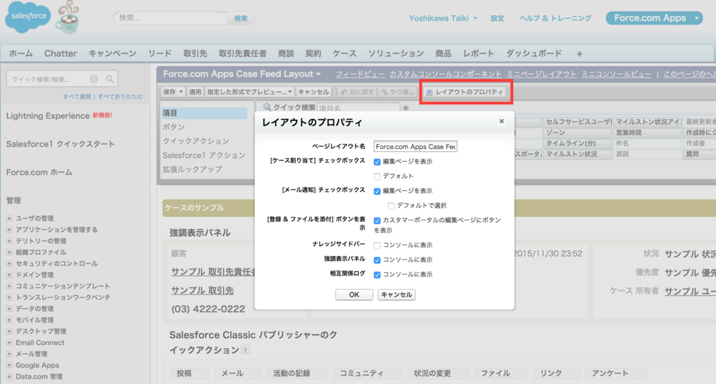Check ナレッジサイドバー コンソールに表示 checkbox
Screen dimensions: 716x384
[377, 246]
